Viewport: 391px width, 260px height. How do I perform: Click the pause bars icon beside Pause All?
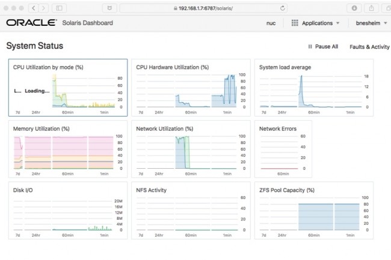310,46
